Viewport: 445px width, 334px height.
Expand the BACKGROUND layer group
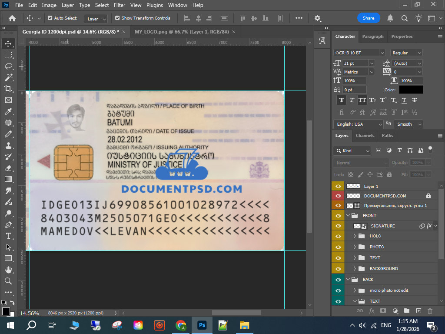(x=355, y=268)
